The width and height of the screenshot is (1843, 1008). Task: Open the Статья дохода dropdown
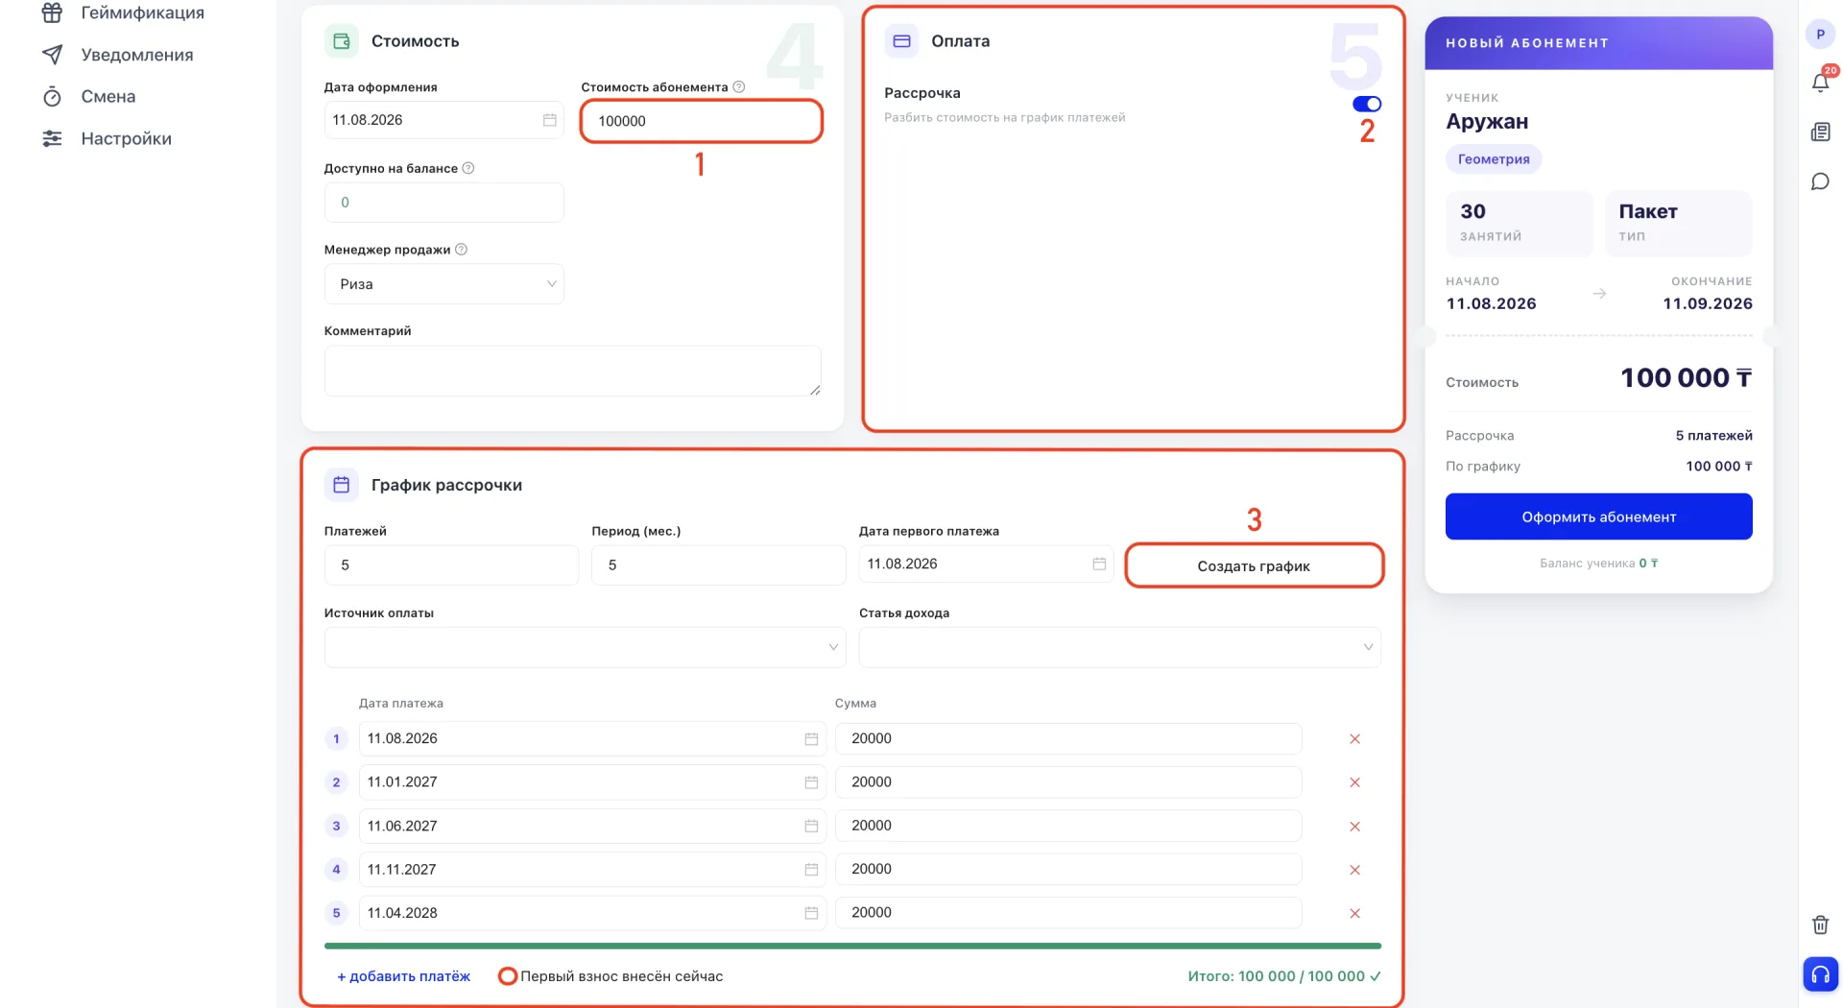pyautogui.click(x=1120, y=647)
